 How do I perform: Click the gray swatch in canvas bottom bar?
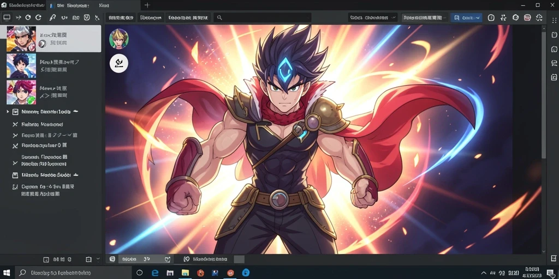click(239, 259)
